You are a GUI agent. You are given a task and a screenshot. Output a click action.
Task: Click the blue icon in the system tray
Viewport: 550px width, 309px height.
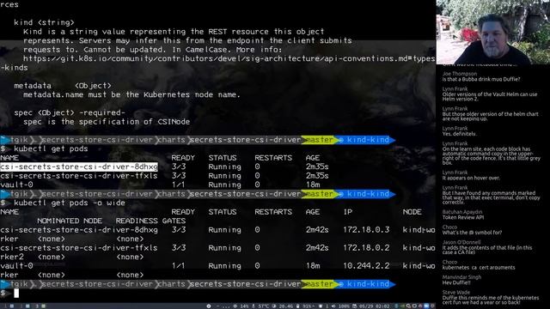pos(426,306)
